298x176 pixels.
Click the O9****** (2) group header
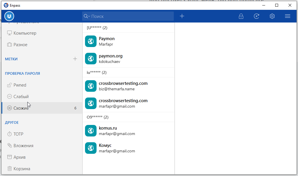(x=129, y=117)
